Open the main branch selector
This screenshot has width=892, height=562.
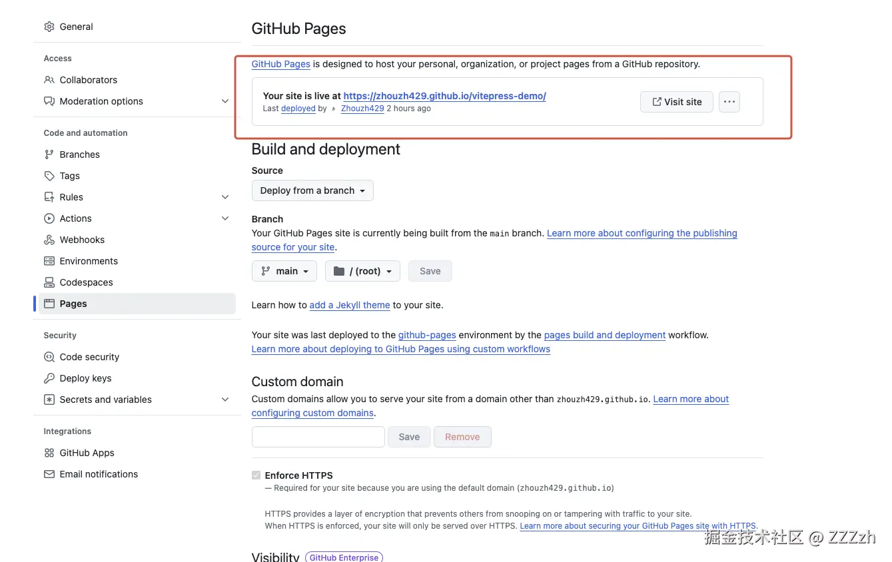pyautogui.click(x=284, y=271)
